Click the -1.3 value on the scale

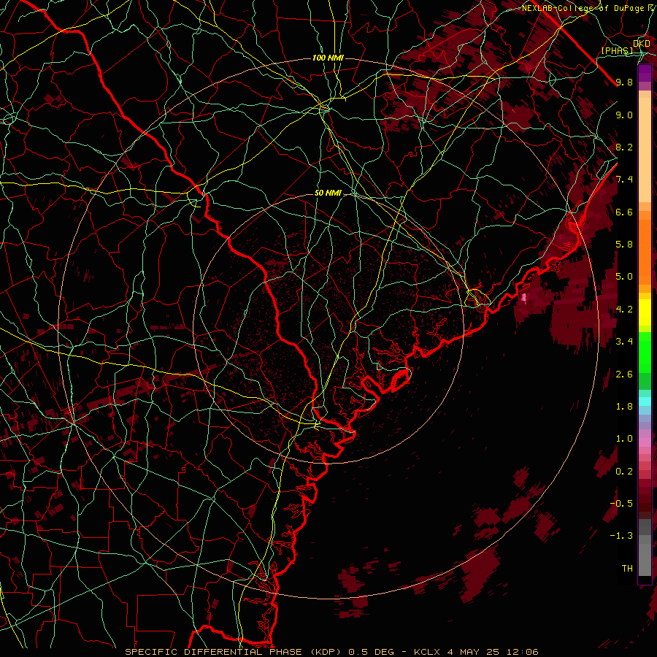(x=621, y=536)
